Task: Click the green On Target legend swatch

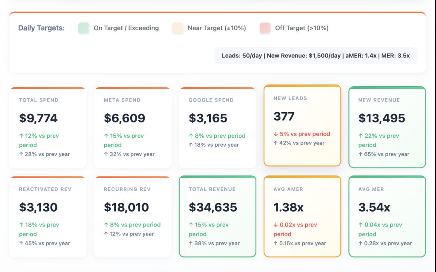Action: 83,28
